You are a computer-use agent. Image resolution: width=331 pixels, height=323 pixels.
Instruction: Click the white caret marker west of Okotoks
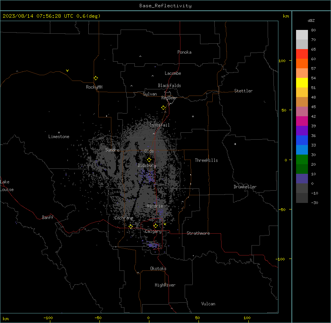coord(138,273)
